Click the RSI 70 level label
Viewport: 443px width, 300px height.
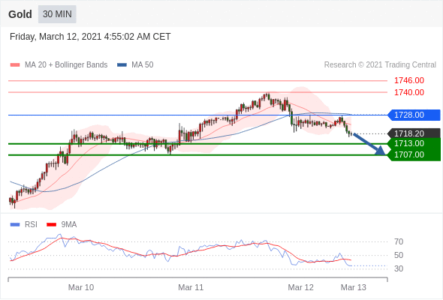pyautogui.click(x=399, y=241)
